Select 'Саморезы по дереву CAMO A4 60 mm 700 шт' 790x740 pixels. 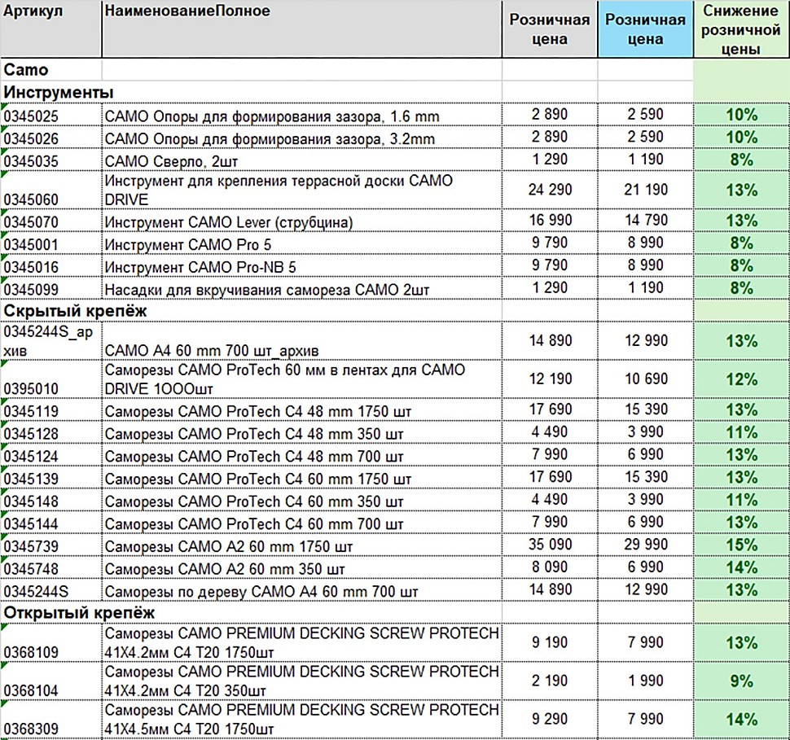pyautogui.click(x=302, y=590)
